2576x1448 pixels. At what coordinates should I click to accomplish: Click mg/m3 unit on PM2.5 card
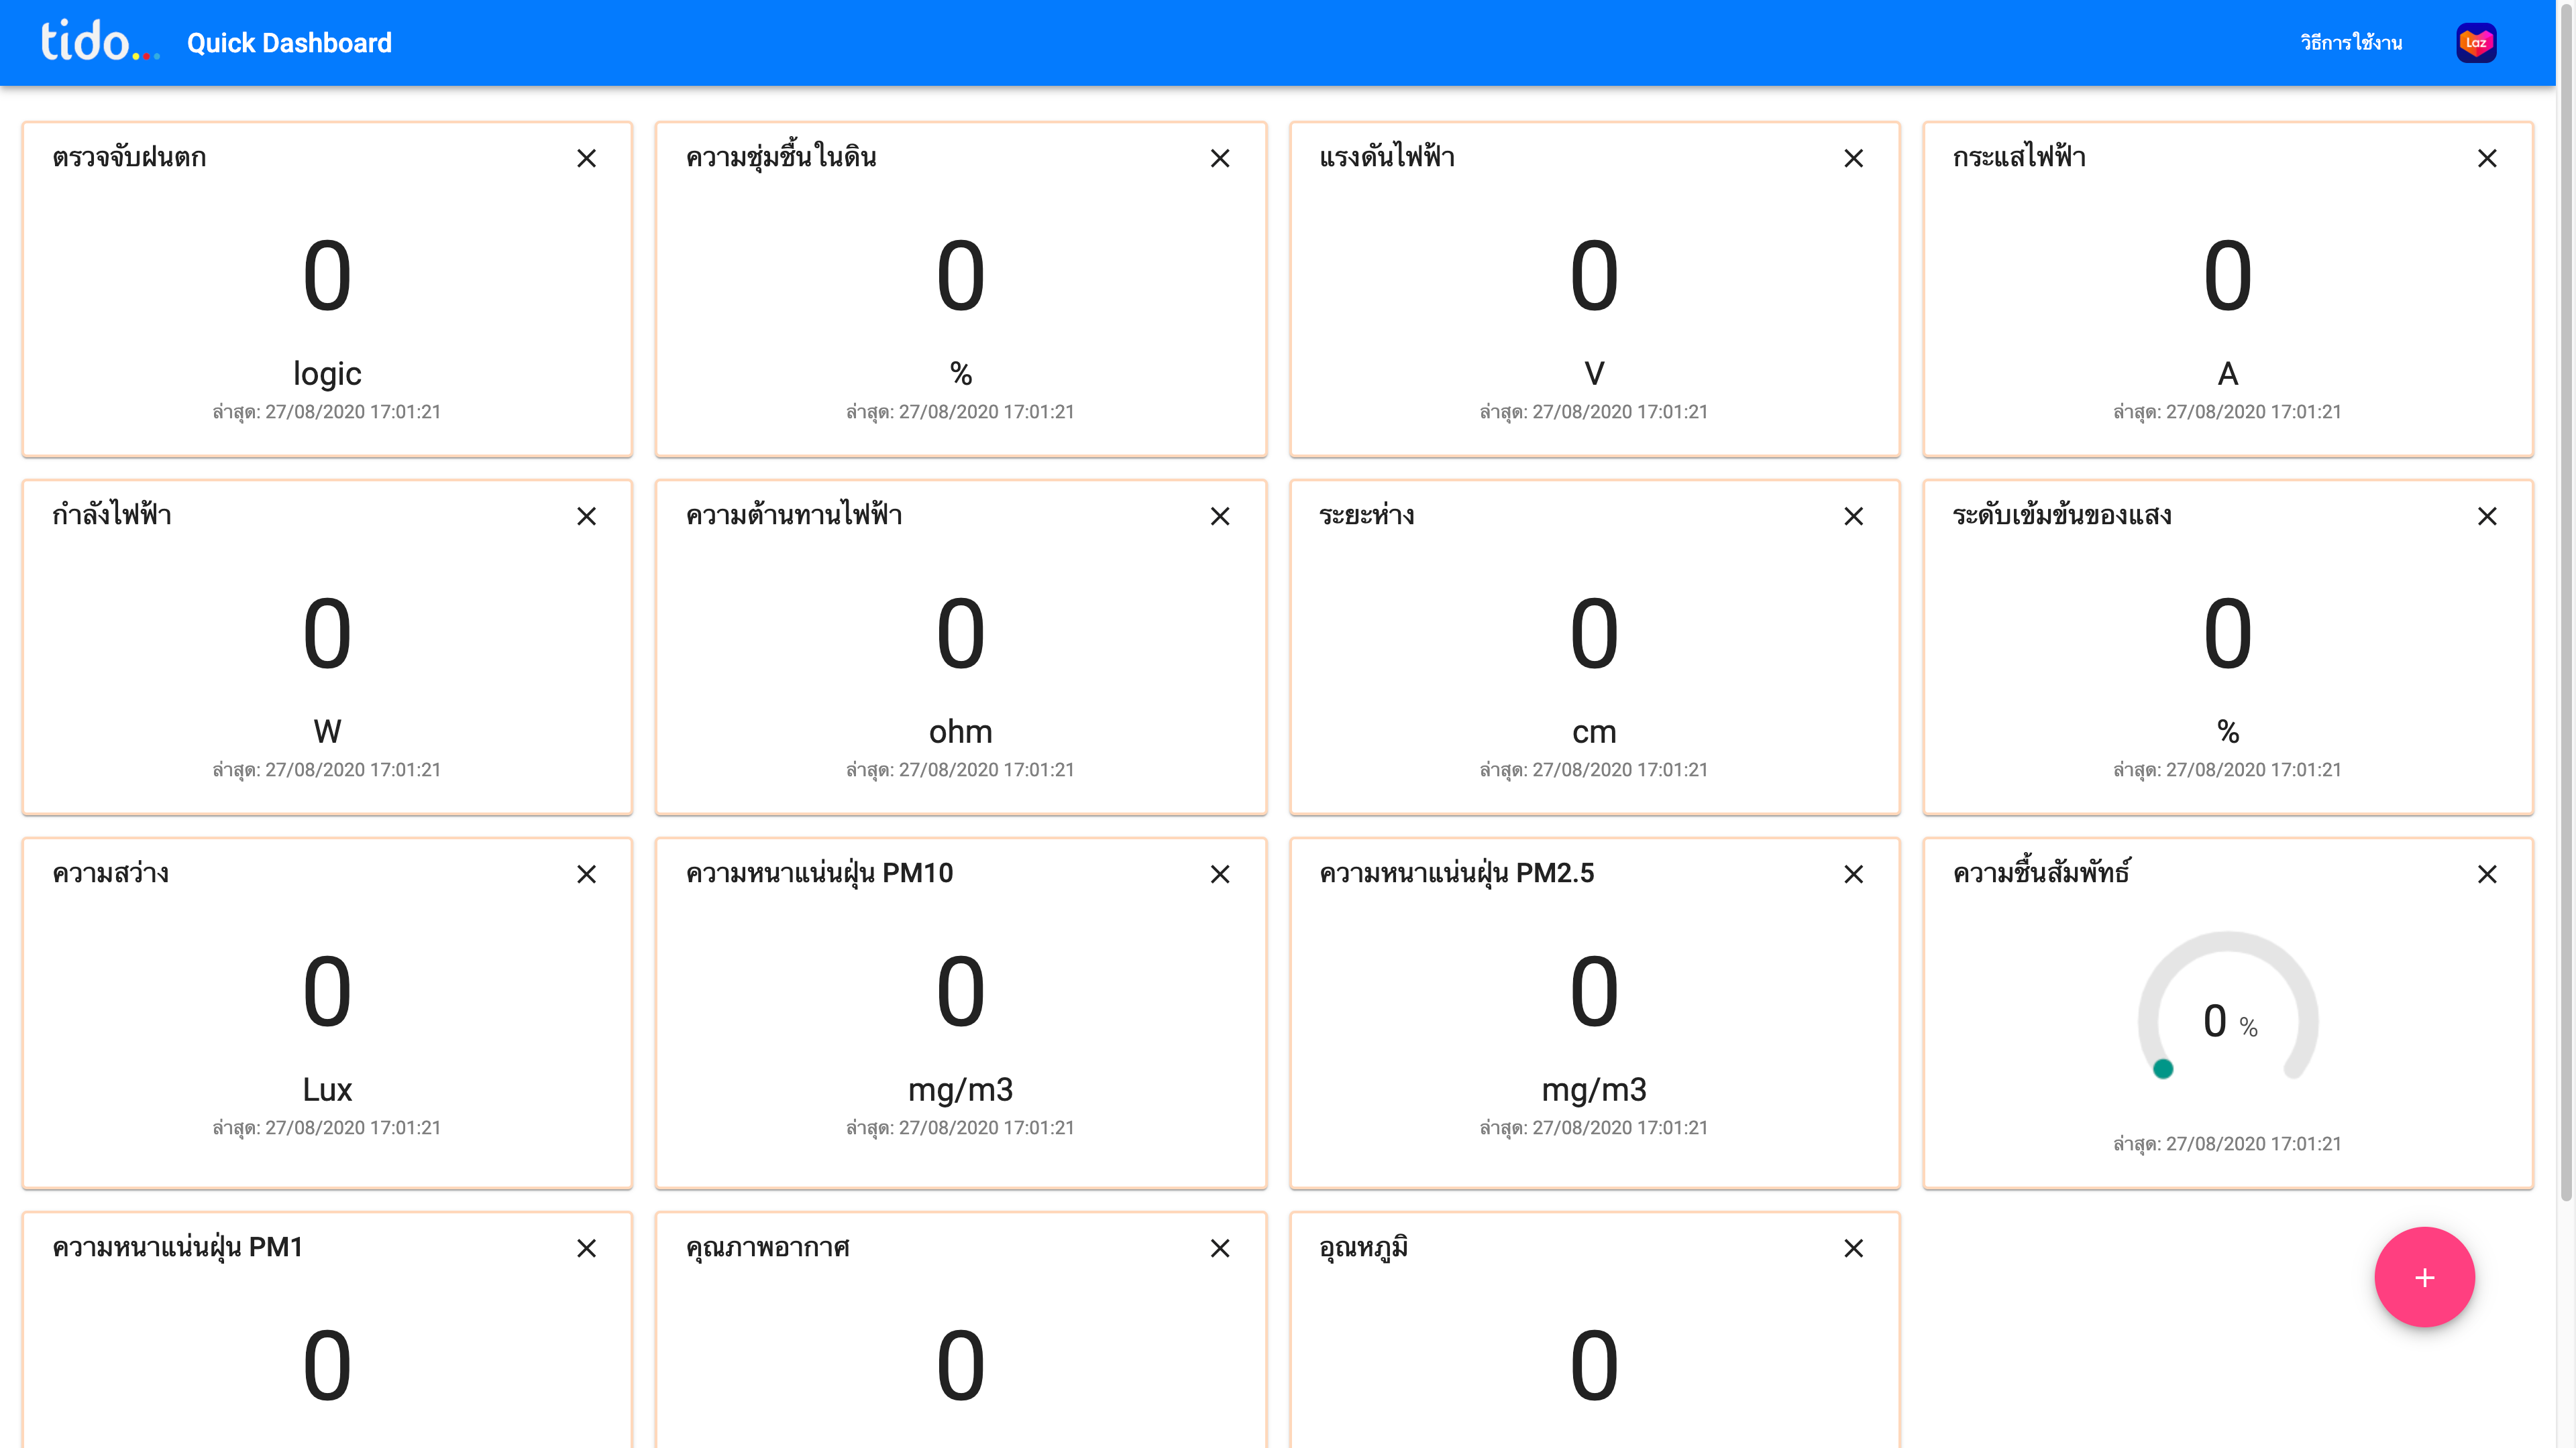pos(1594,1090)
